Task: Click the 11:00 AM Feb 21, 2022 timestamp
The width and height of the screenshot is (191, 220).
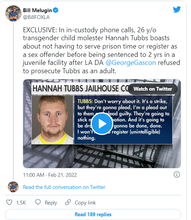Action: coord(50,175)
